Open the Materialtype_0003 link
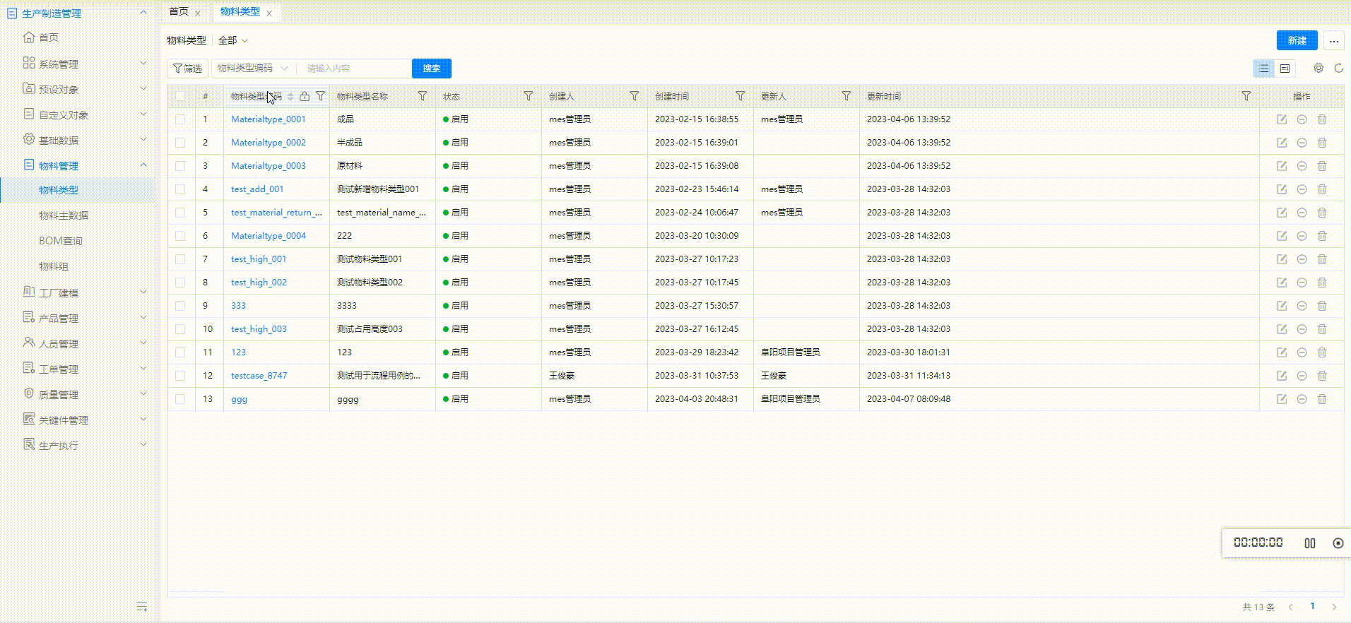Image resolution: width=1351 pixels, height=623 pixels. [268, 166]
